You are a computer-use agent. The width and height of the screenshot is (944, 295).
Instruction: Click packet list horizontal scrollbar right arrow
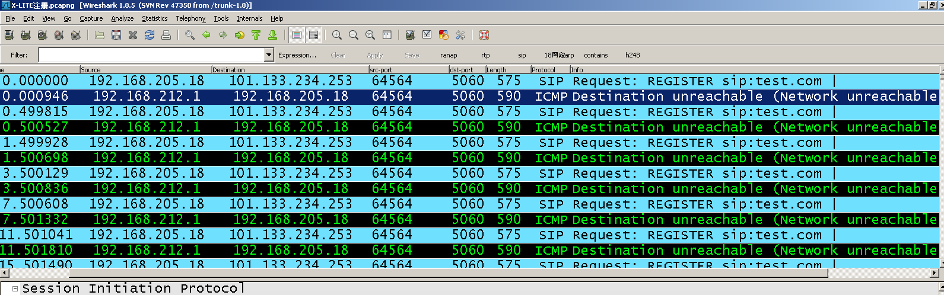[935, 273]
